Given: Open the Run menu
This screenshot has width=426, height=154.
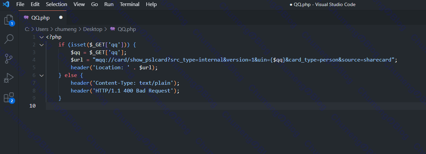Looking at the screenshot, I should (x=109, y=4).
